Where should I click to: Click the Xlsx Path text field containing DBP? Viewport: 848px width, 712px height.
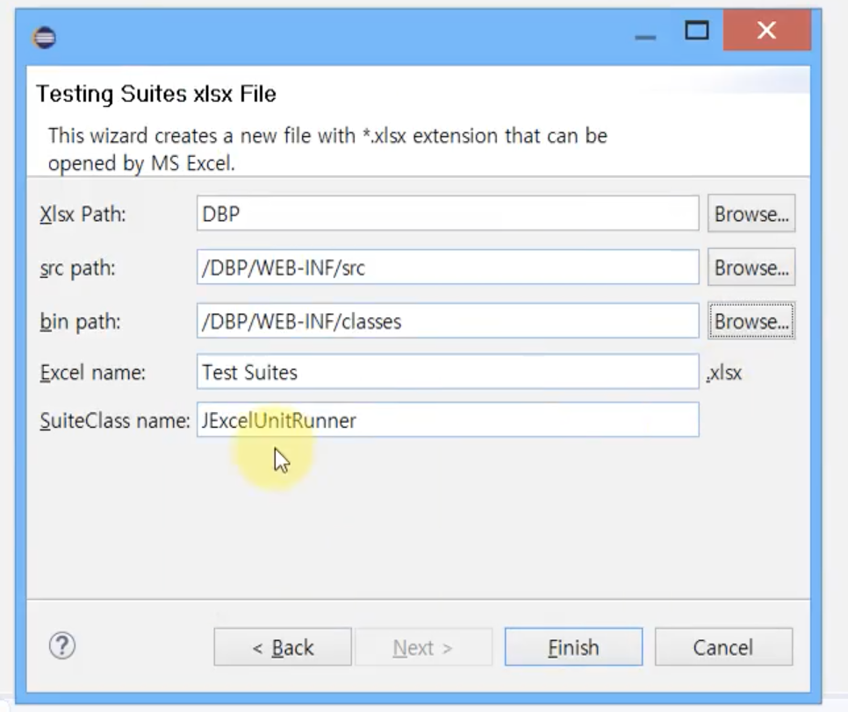(448, 214)
